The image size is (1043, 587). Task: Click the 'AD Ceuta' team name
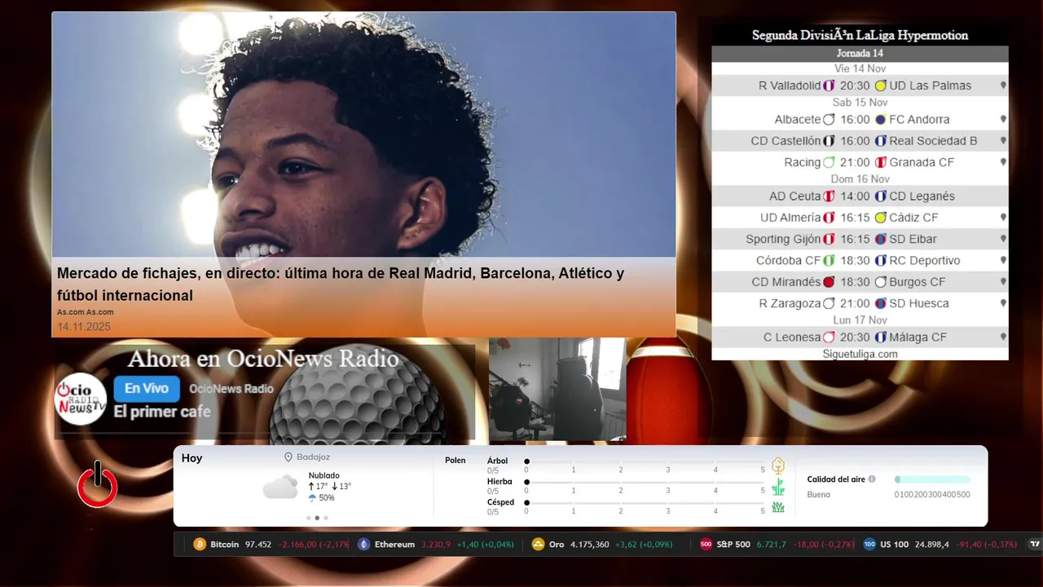794,196
